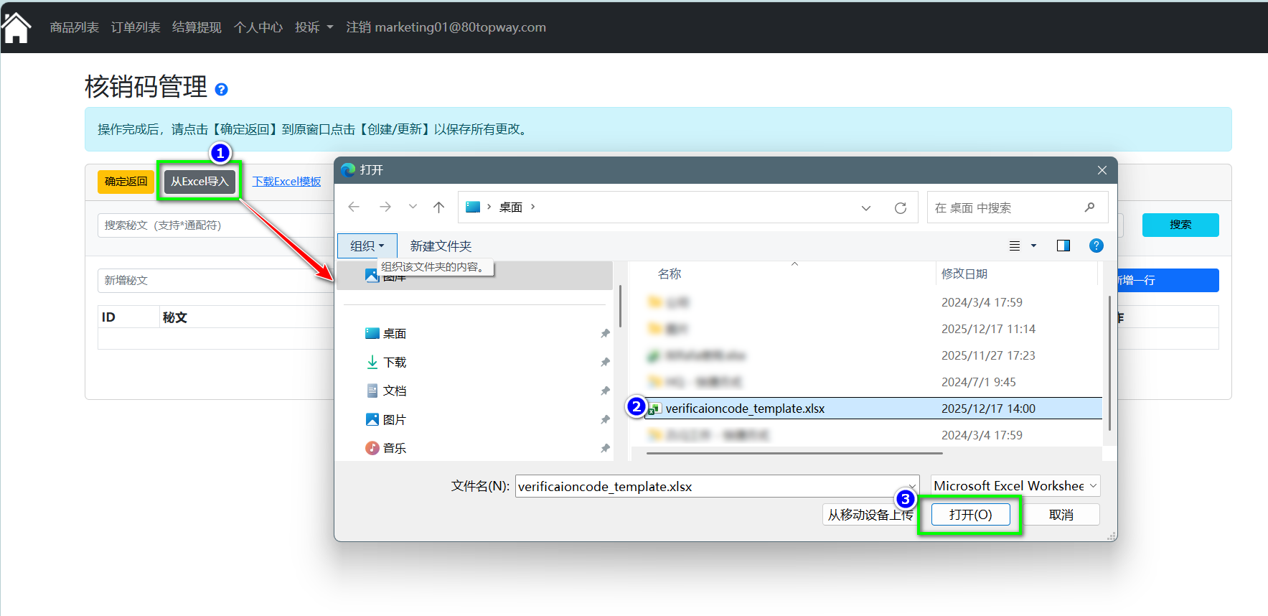Expand the address bar path history chevron

pyautogui.click(x=865, y=208)
